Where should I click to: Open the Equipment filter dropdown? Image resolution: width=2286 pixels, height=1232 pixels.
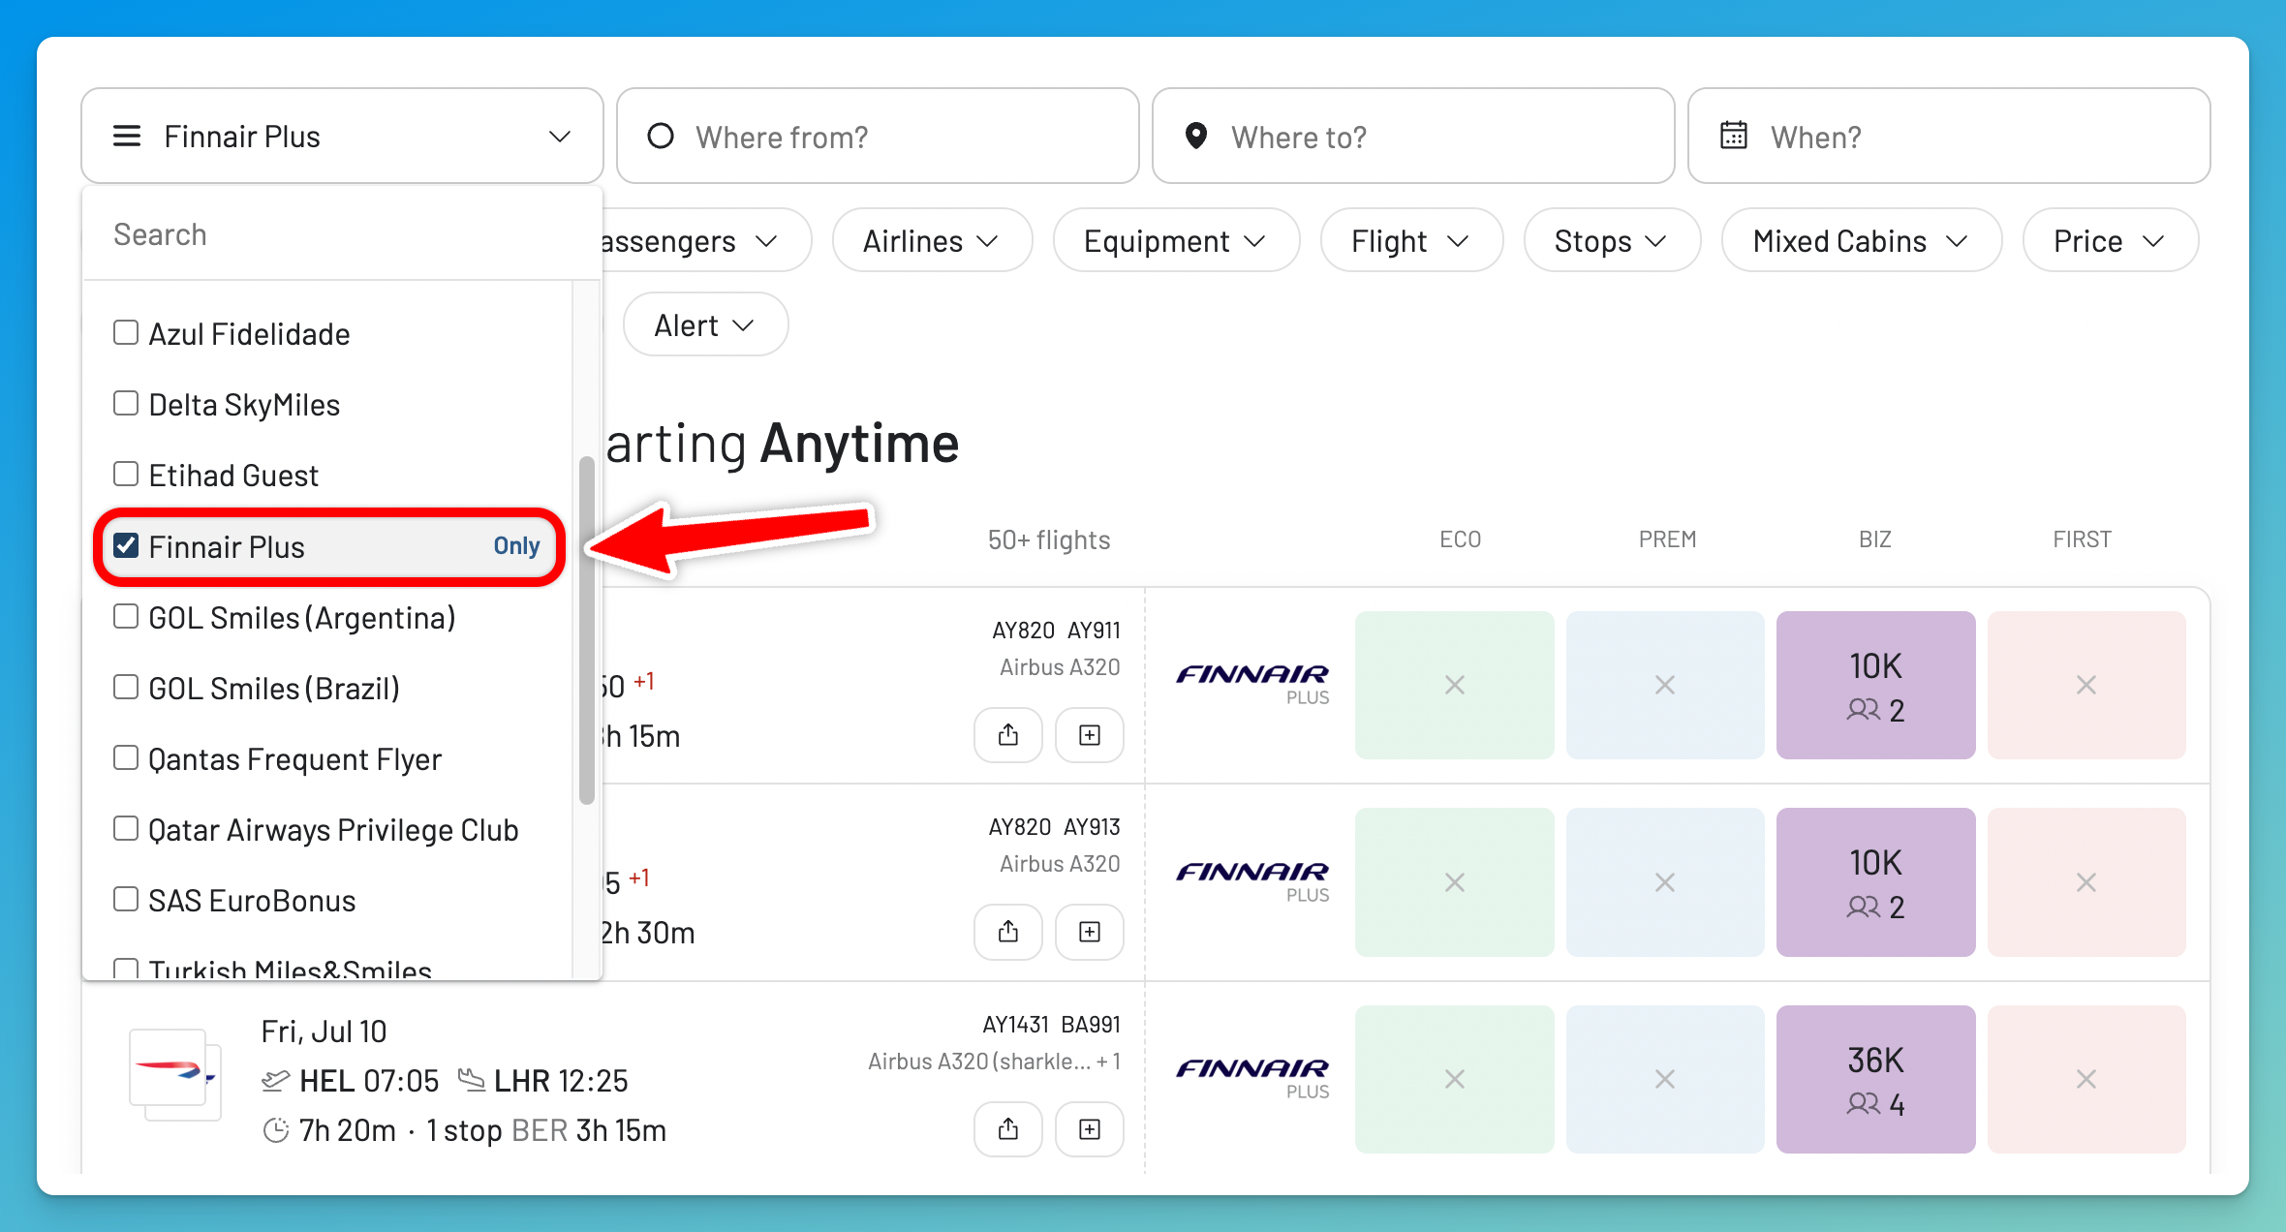tap(1176, 240)
